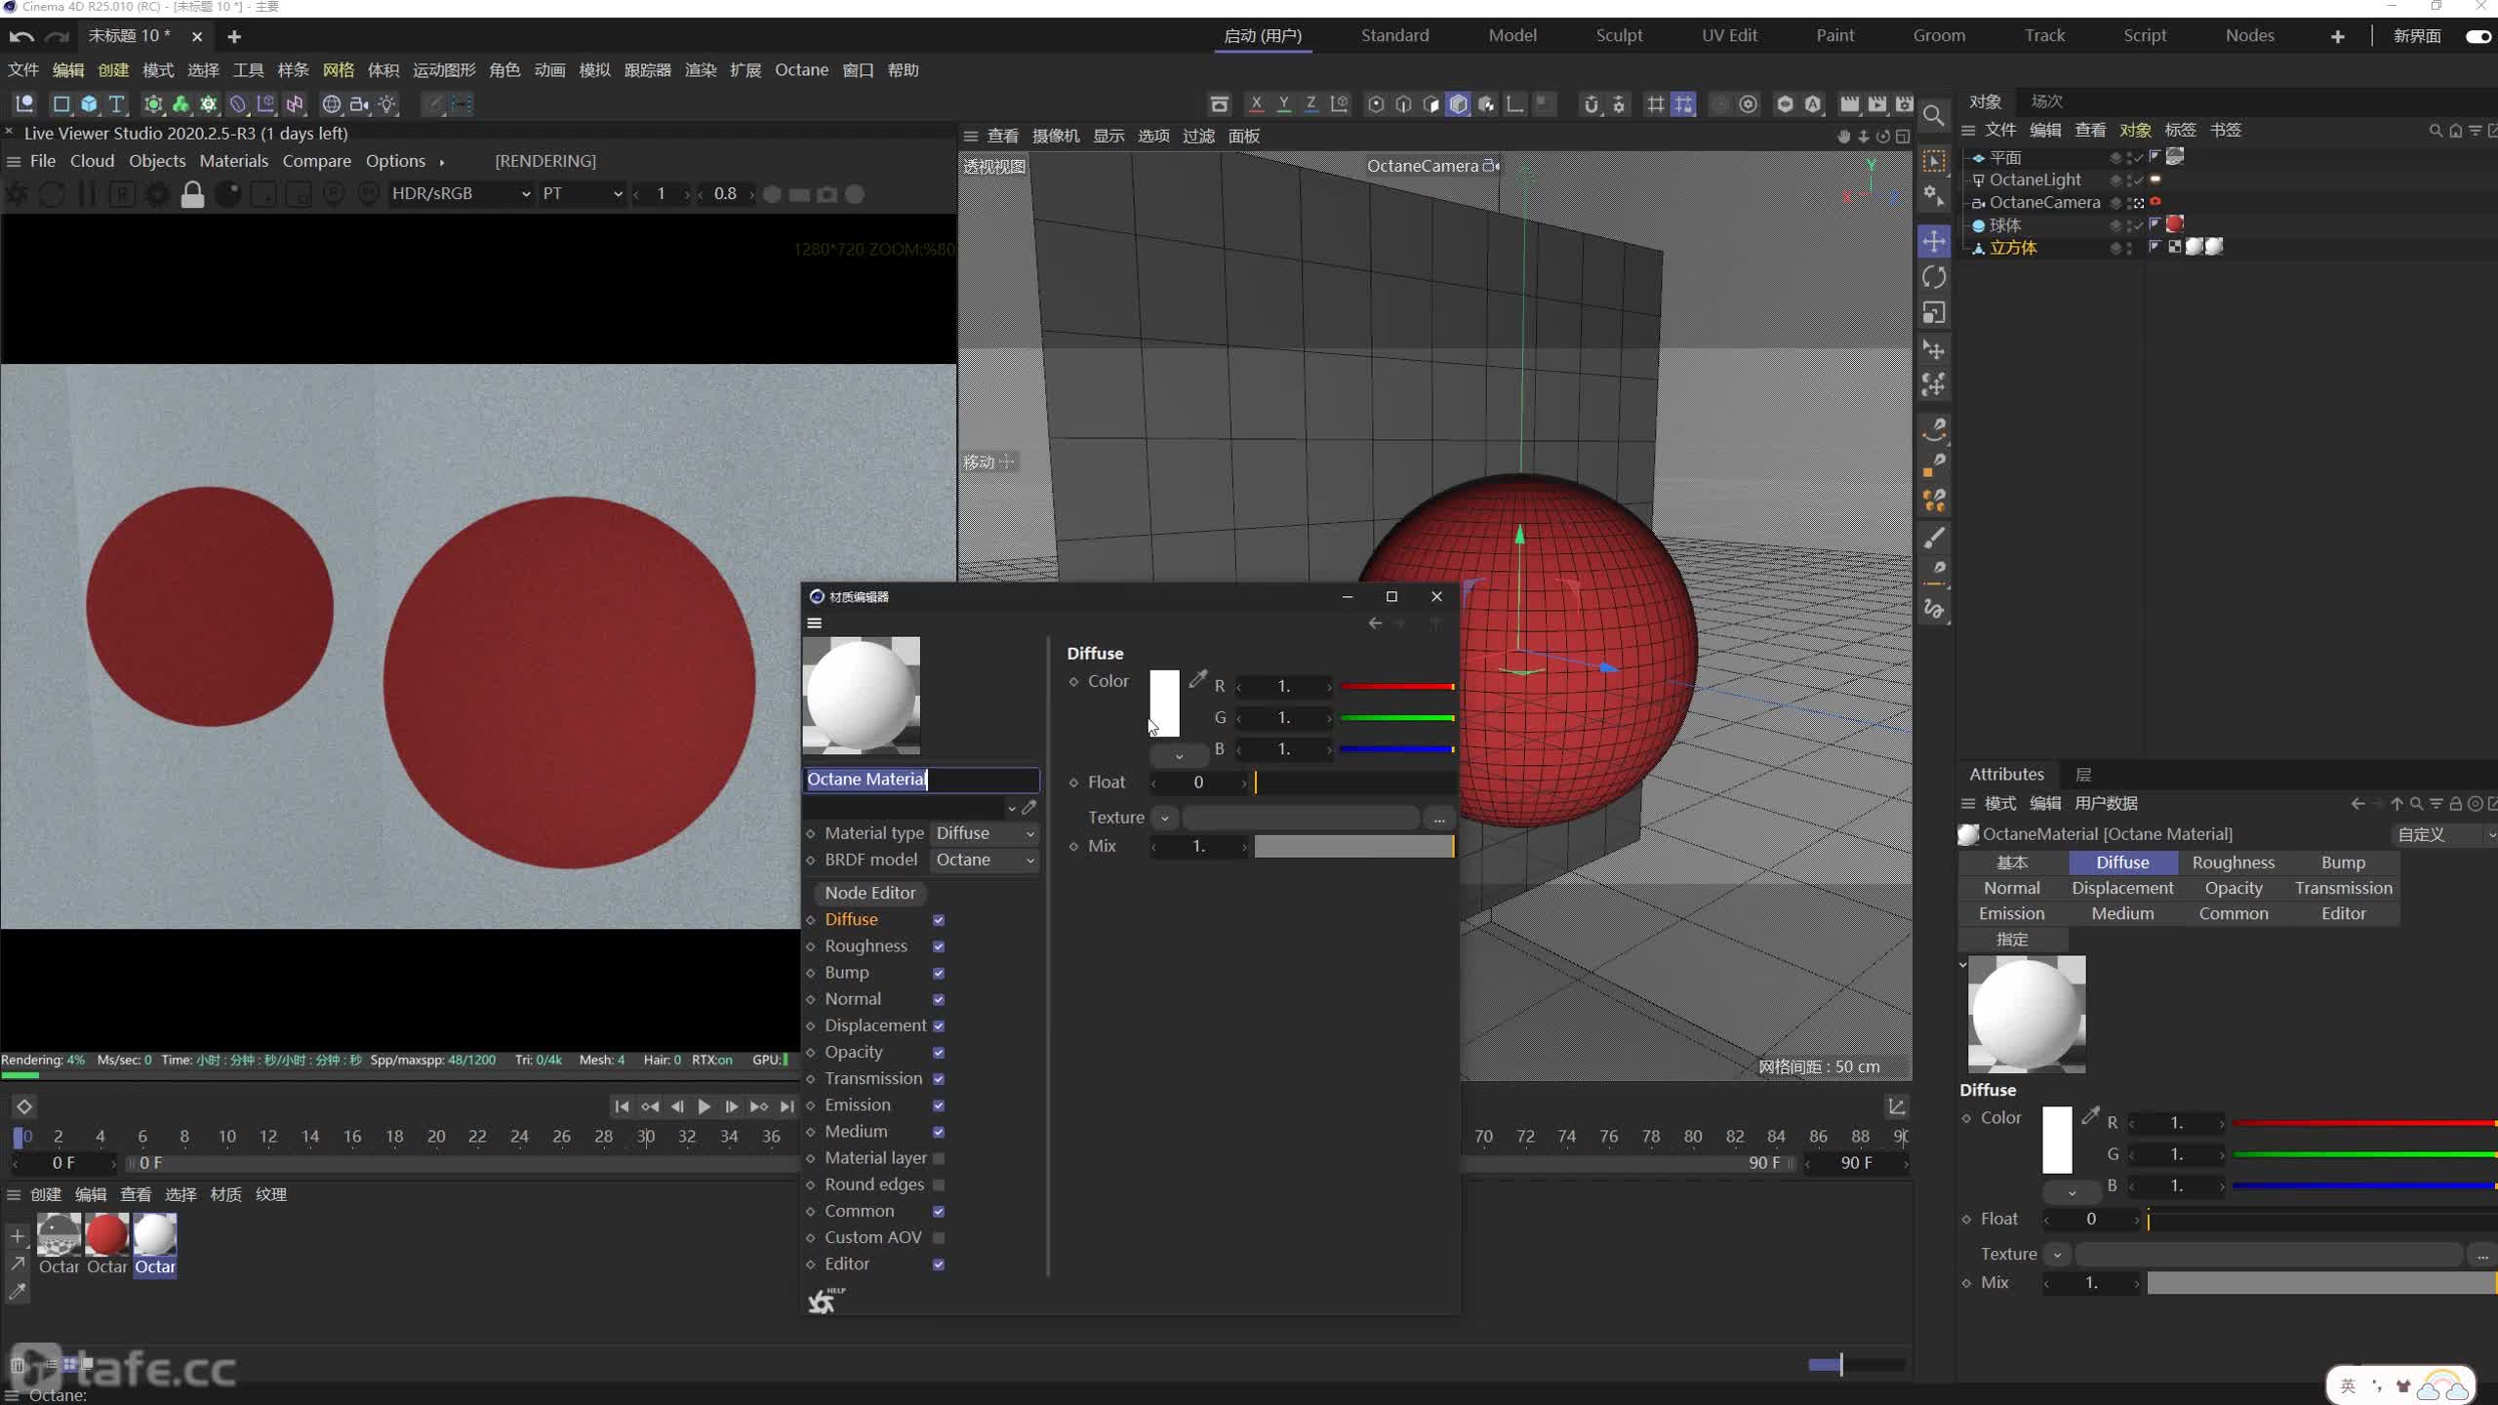The width and height of the screenshot is (2498, 1405).
Task: Toggle Roughness checkbox in material editor
Action: [939, 945]
